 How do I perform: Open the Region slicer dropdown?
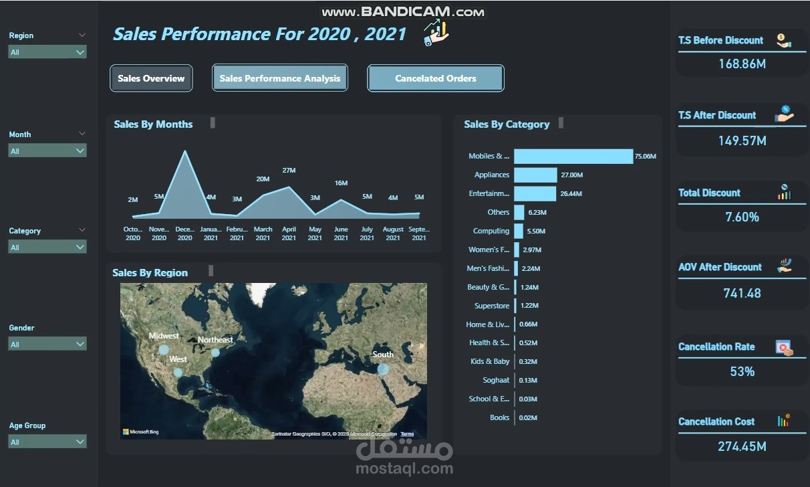tap(82, 52)
